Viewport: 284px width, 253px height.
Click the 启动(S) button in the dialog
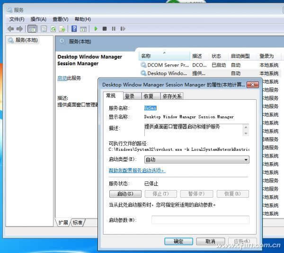pos(125,194)
